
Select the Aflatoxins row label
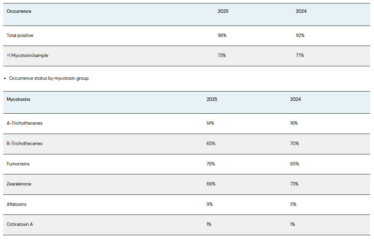[x=17, y=204]
